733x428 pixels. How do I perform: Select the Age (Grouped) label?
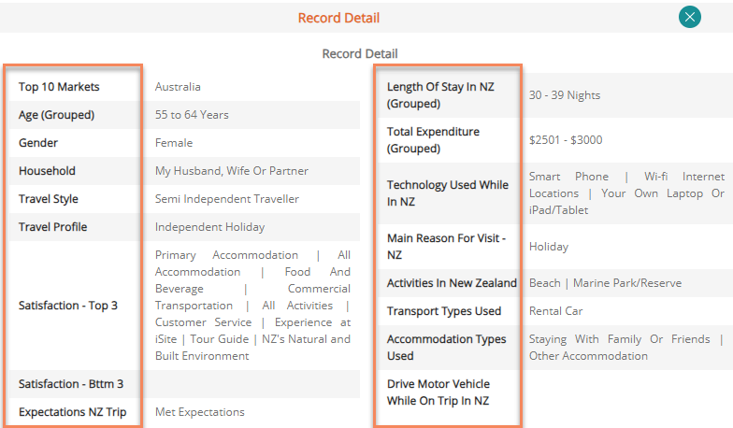point(56,115)
